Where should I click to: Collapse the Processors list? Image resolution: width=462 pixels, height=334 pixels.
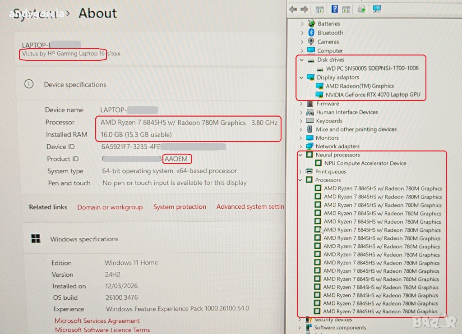301,180
